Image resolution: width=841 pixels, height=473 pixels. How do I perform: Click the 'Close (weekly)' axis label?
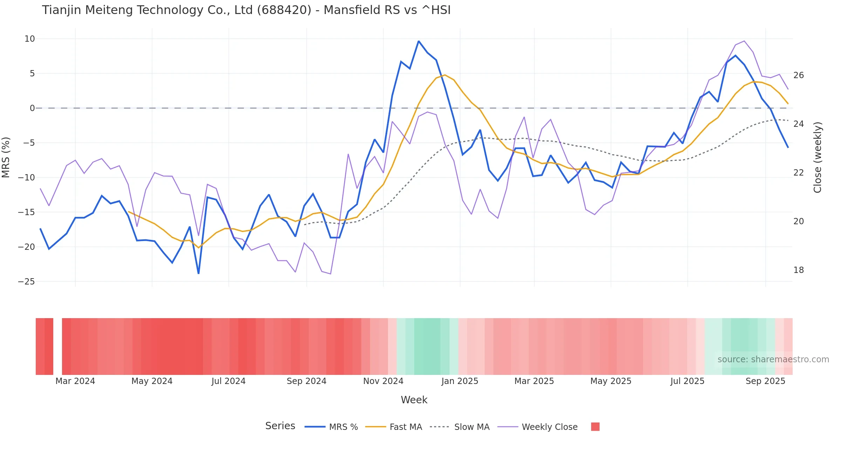(x=818, y=157)
